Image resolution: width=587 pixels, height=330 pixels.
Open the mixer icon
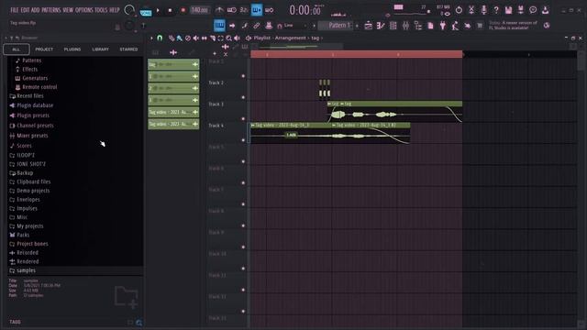point(405,26)
